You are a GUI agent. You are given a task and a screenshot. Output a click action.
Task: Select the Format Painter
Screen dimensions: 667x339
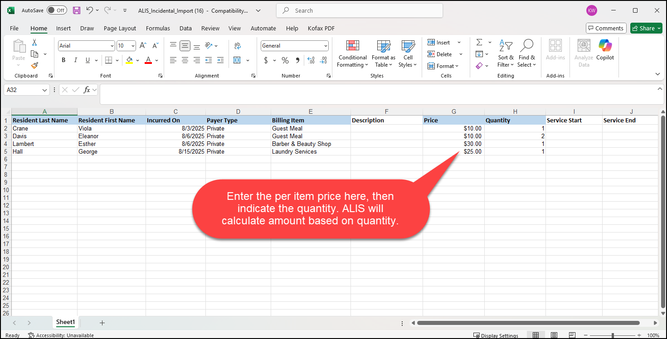coord(34,65)
